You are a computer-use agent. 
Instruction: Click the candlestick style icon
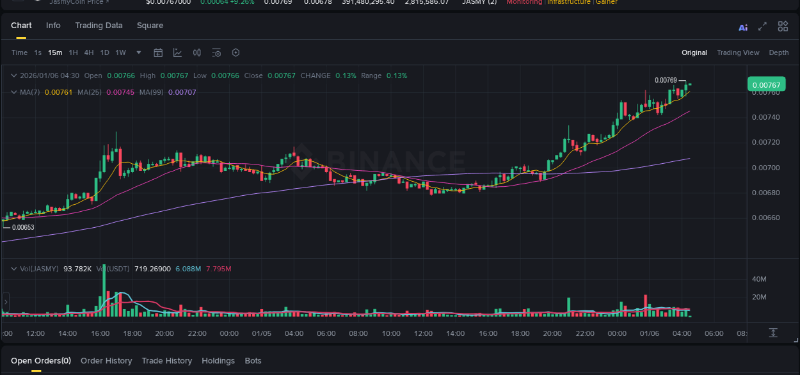pyautogui.click(x=196, y=52)
